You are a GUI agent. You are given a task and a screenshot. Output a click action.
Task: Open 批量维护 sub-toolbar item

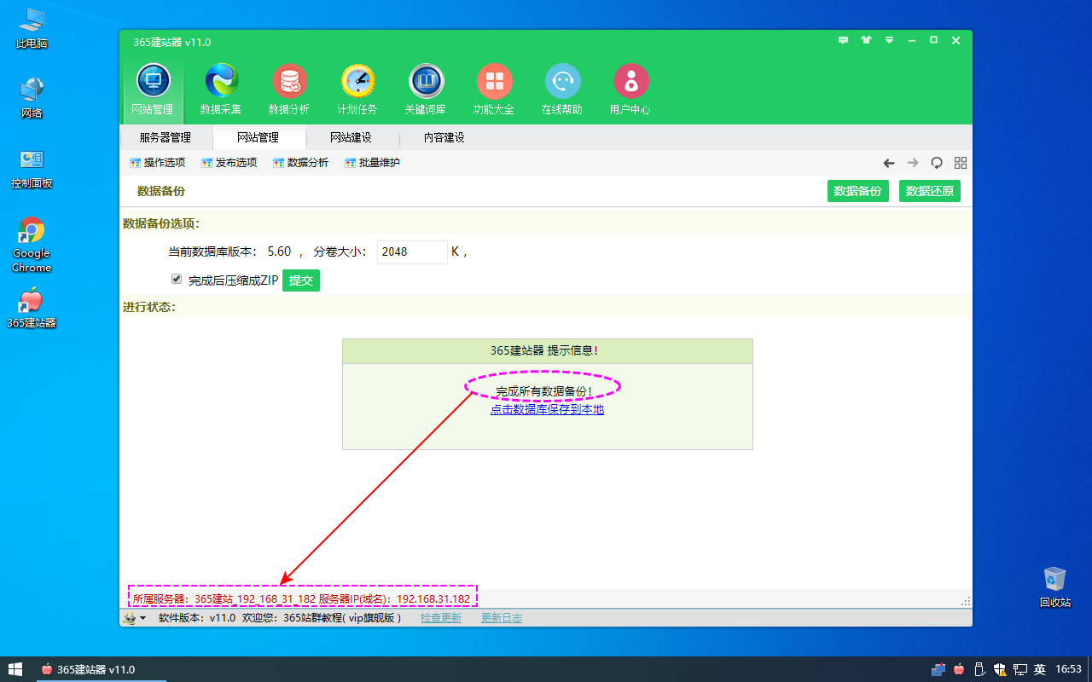click(372, 163)
